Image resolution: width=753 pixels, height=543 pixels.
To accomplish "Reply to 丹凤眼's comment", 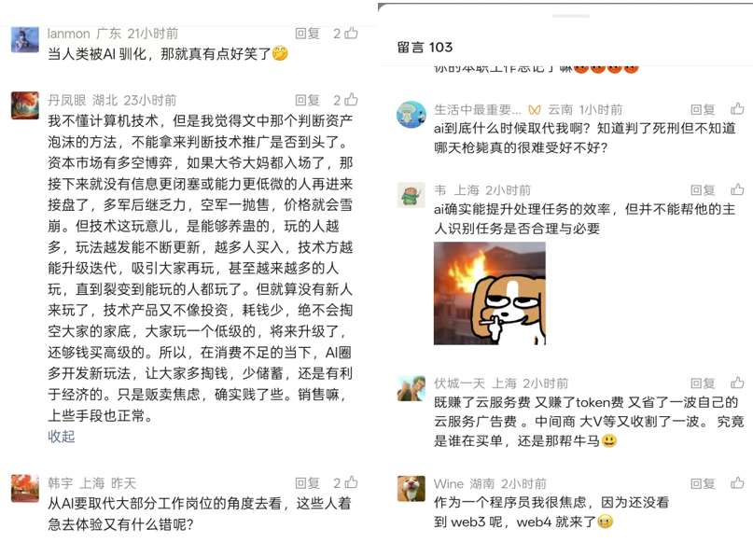I will (x=307, y=100).
